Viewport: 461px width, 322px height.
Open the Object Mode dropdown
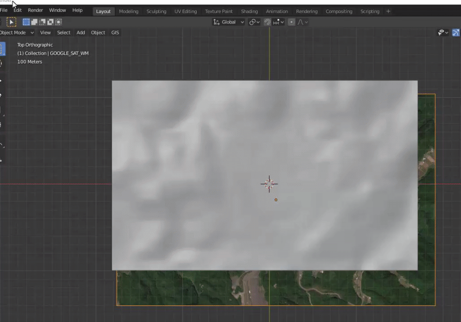[17, 33]
